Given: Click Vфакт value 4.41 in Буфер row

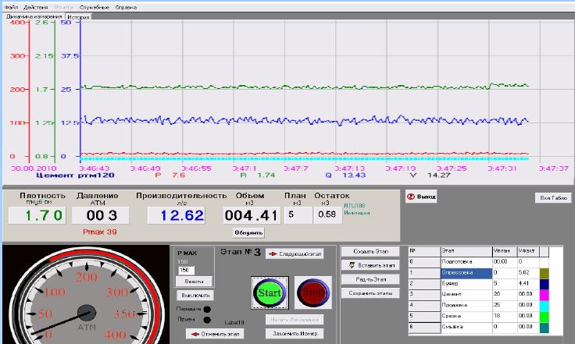Looking at the screenshot, I should coord(528,284).
